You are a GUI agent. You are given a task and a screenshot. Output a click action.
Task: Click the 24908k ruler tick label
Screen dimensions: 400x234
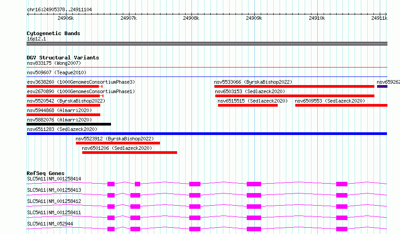coord(191,18)
